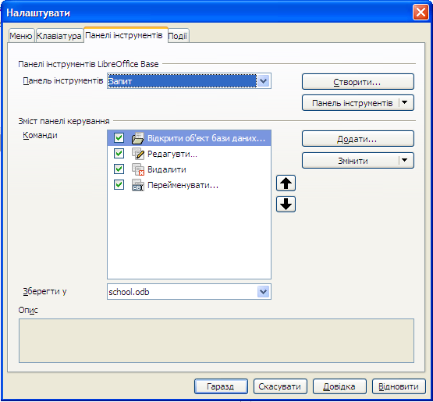The width and height of the screenshot is (433, 402).
Task: Expand the Панель інструментів Запит dropdown
Action: point(264,81)
